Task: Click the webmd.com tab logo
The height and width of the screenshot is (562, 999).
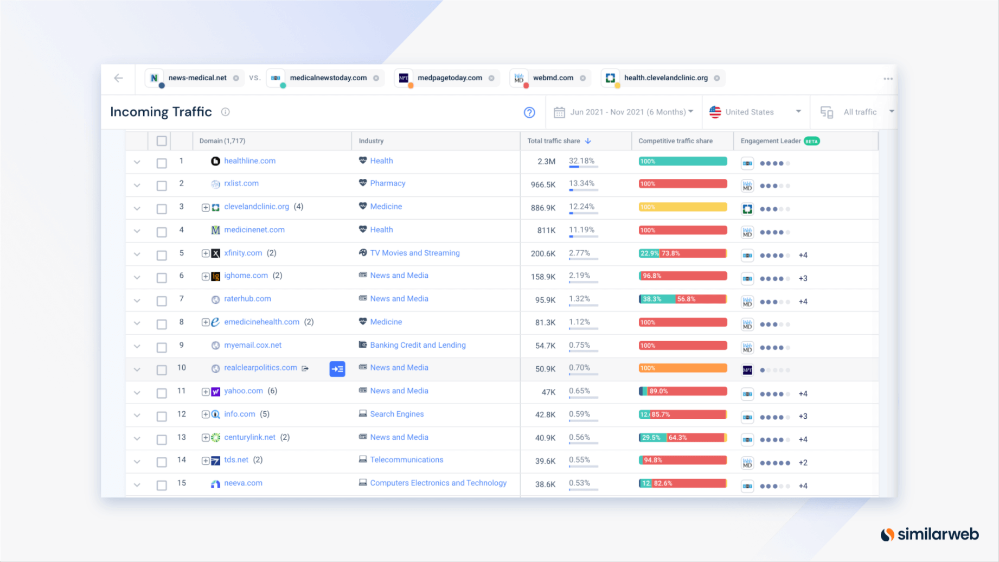Action: 519,79
